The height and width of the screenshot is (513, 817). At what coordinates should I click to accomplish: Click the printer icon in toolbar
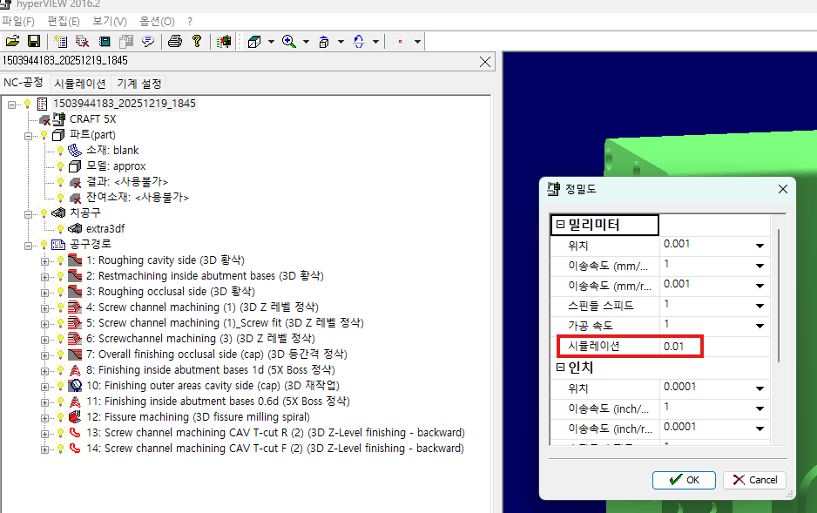pos(175,41)
